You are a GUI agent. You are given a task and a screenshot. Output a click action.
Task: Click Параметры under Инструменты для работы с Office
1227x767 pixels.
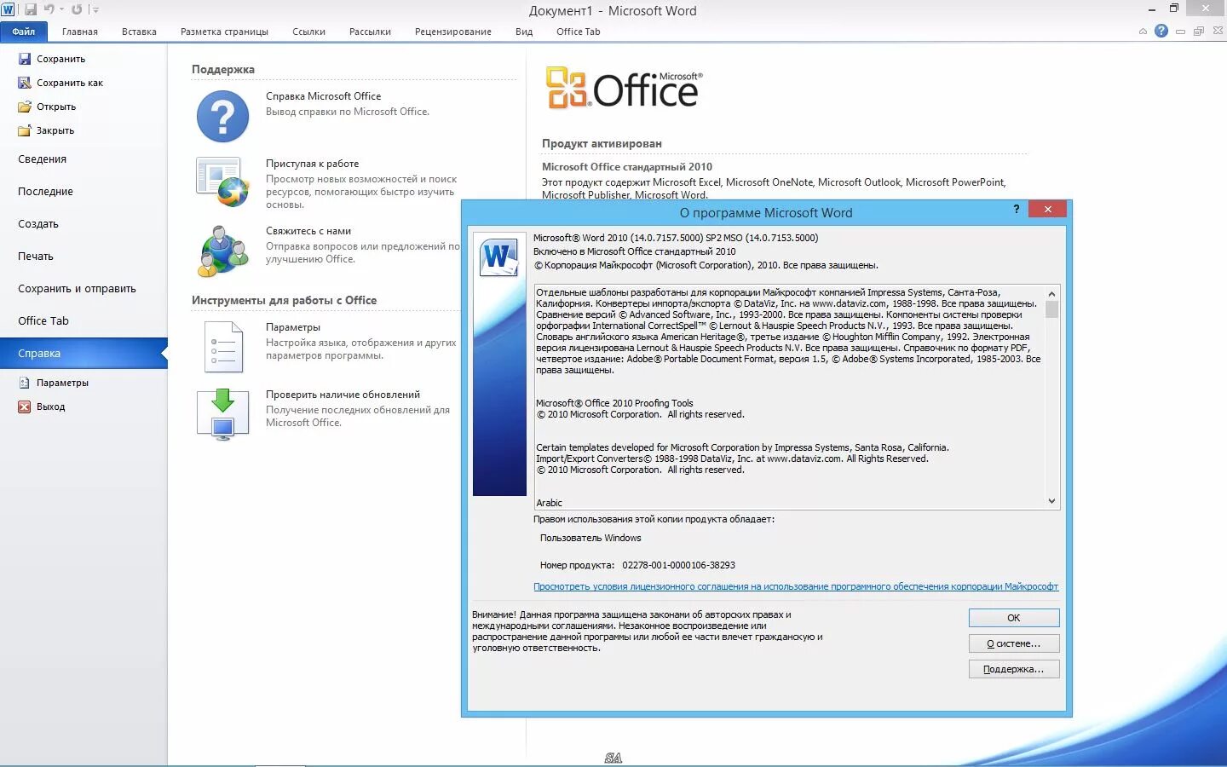tap(293, 327)
